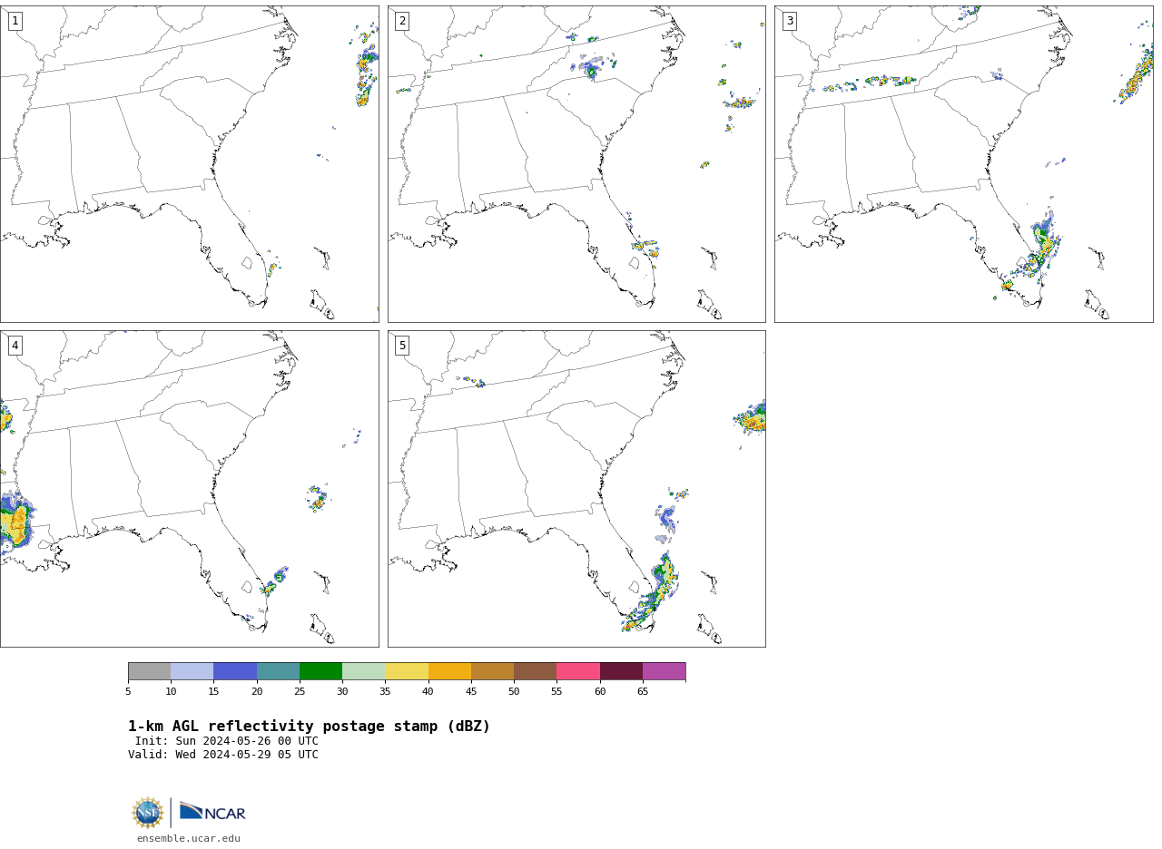Open ensemble member 1 map panel
1162x849 pixels.
[x=189, y=163]
